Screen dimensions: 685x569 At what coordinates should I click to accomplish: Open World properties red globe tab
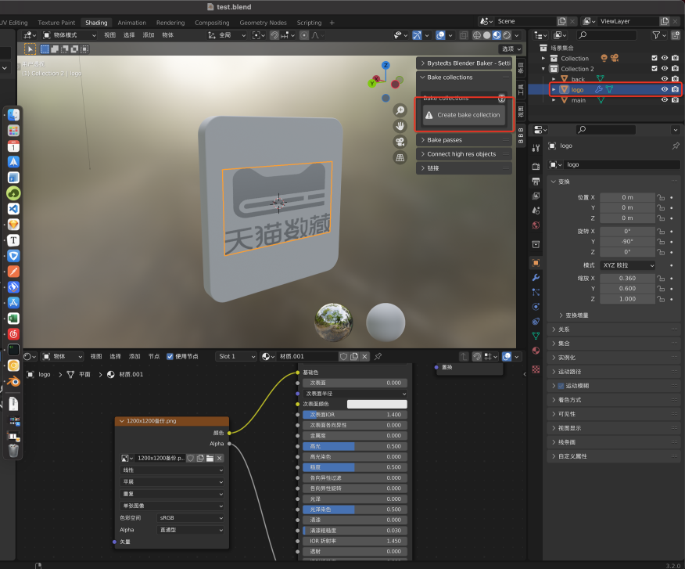[536, 225]
